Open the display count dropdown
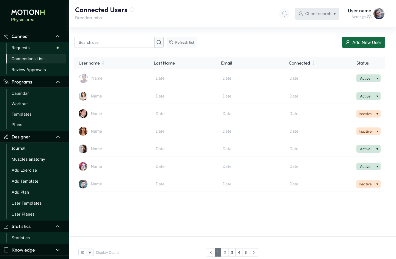This screenshot has width=396, height=259. (x=90, y=252)
